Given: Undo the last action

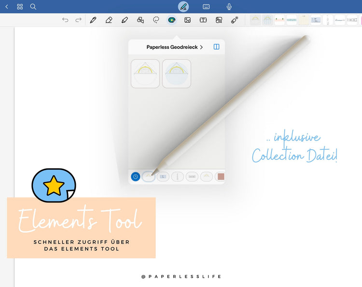Looking at the screenshot, I should (x=65, y=20).
